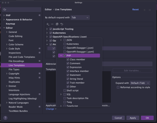
Task: Enable the Shell script context checkbox
Action: coord(65,91)
